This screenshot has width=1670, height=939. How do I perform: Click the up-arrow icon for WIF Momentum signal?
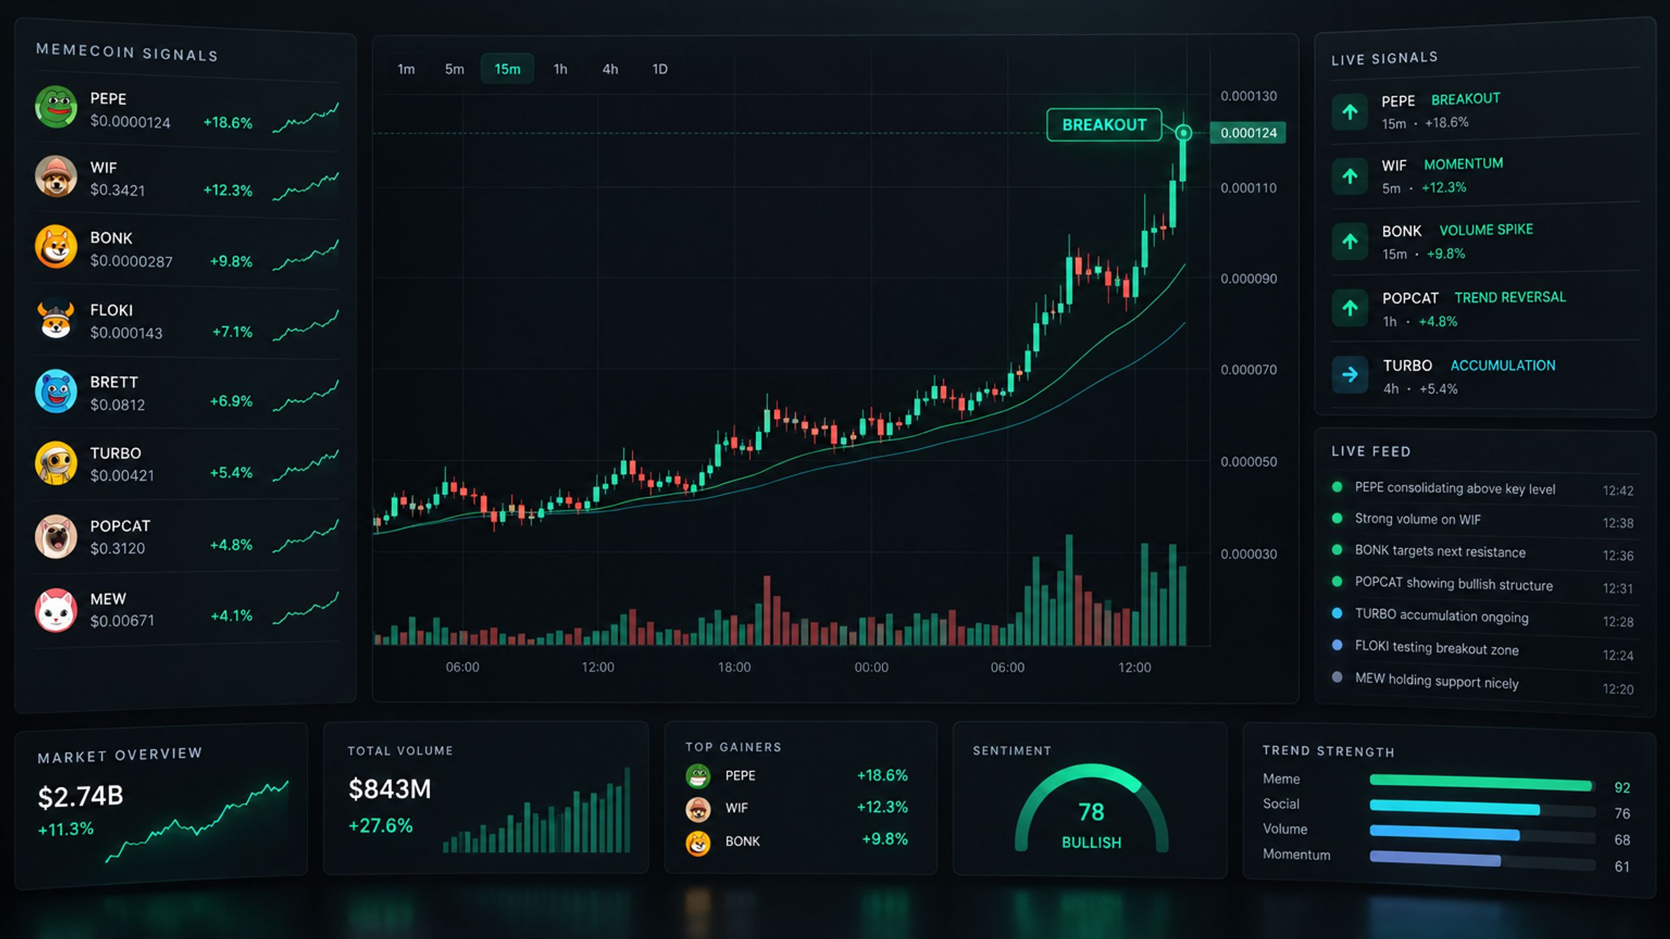click(1350, 176)
